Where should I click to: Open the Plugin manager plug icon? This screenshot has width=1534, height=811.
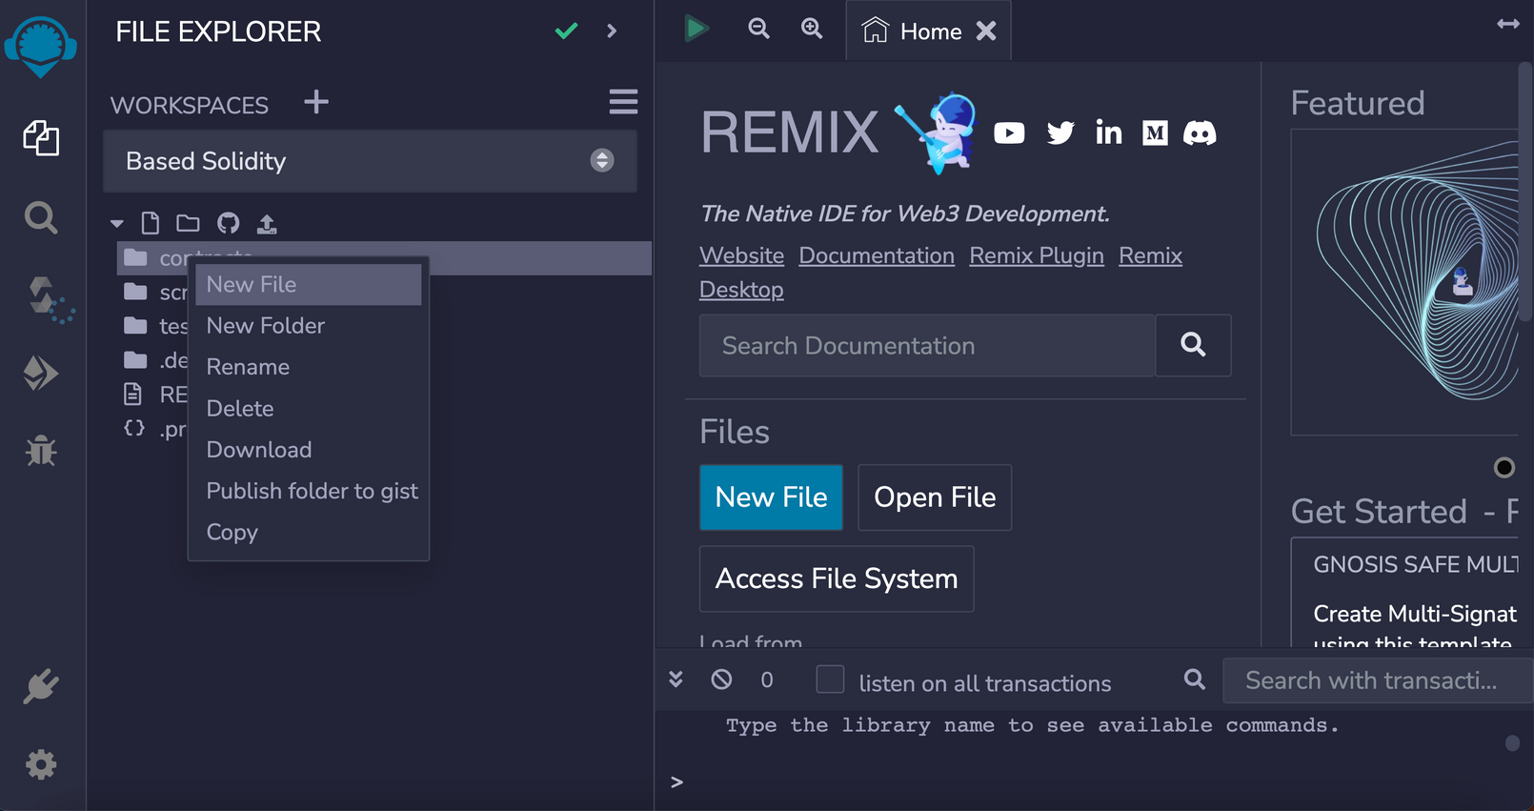tap(41, 686)
